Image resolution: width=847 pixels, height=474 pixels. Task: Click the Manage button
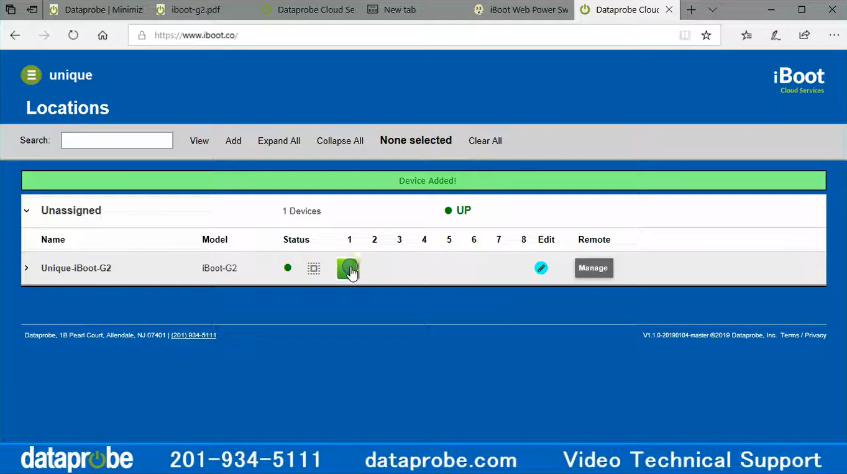[593, 268]
